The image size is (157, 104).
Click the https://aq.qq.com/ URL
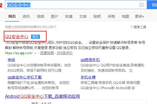tap(19, 53)
